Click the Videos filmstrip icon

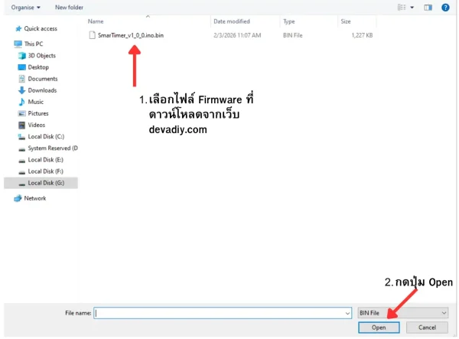point(21,125)
